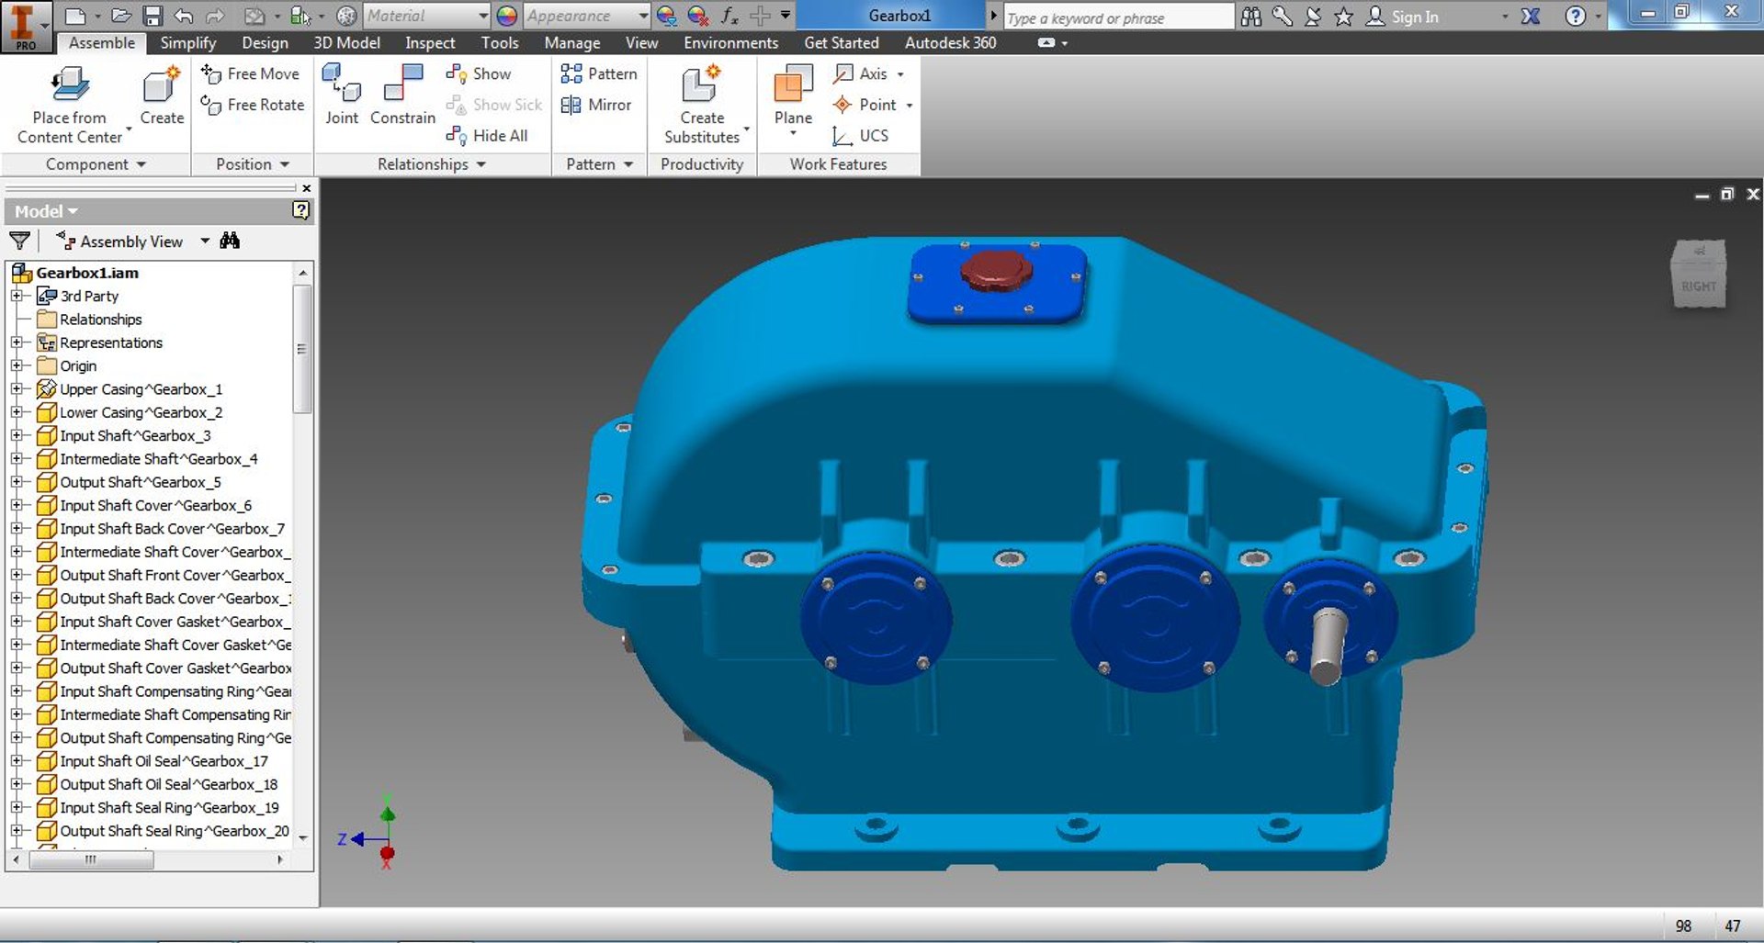Select the Mirror tool
The height and width of the screenshot is (943, 1764).
pos(596,105)
